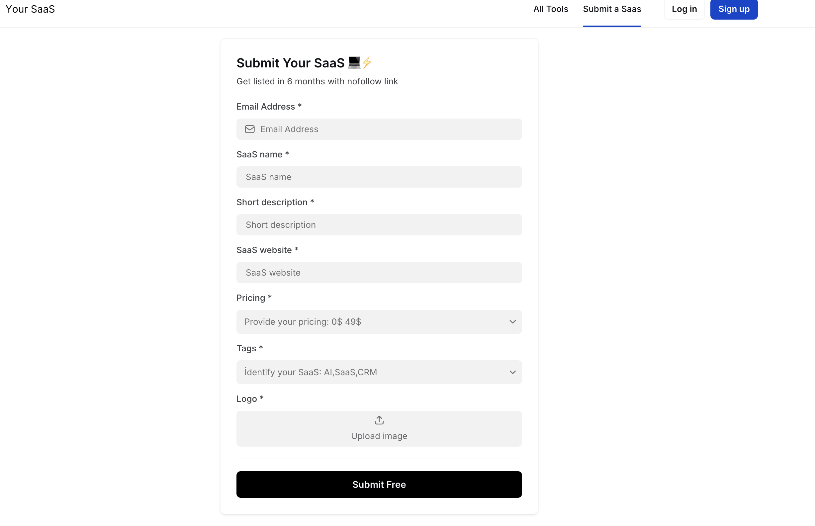The image size is (815, 526).
Task: Click the Upload image area
Action: point(379,429)
